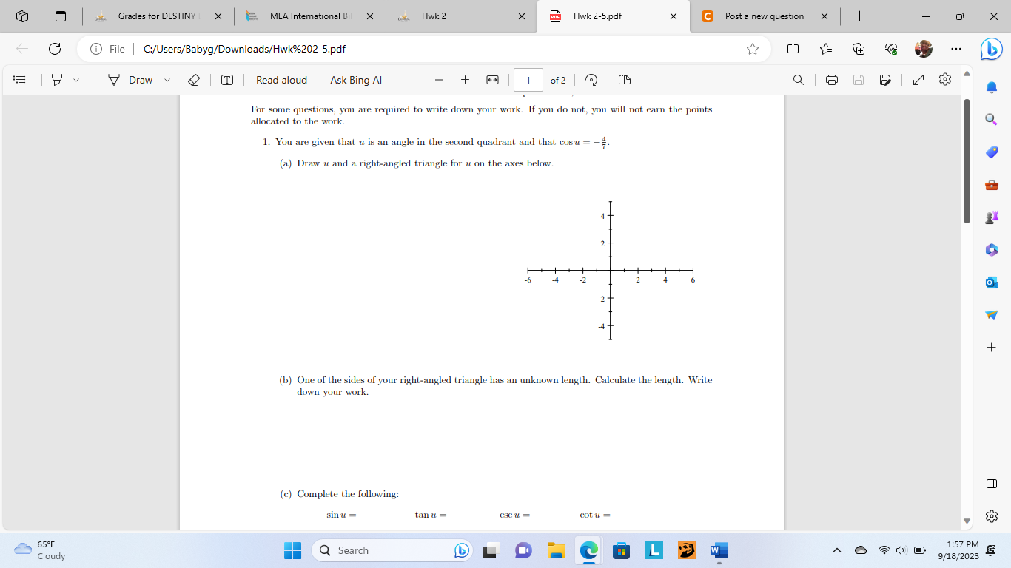Open the PDF settings gear

[x=945, y=80]
